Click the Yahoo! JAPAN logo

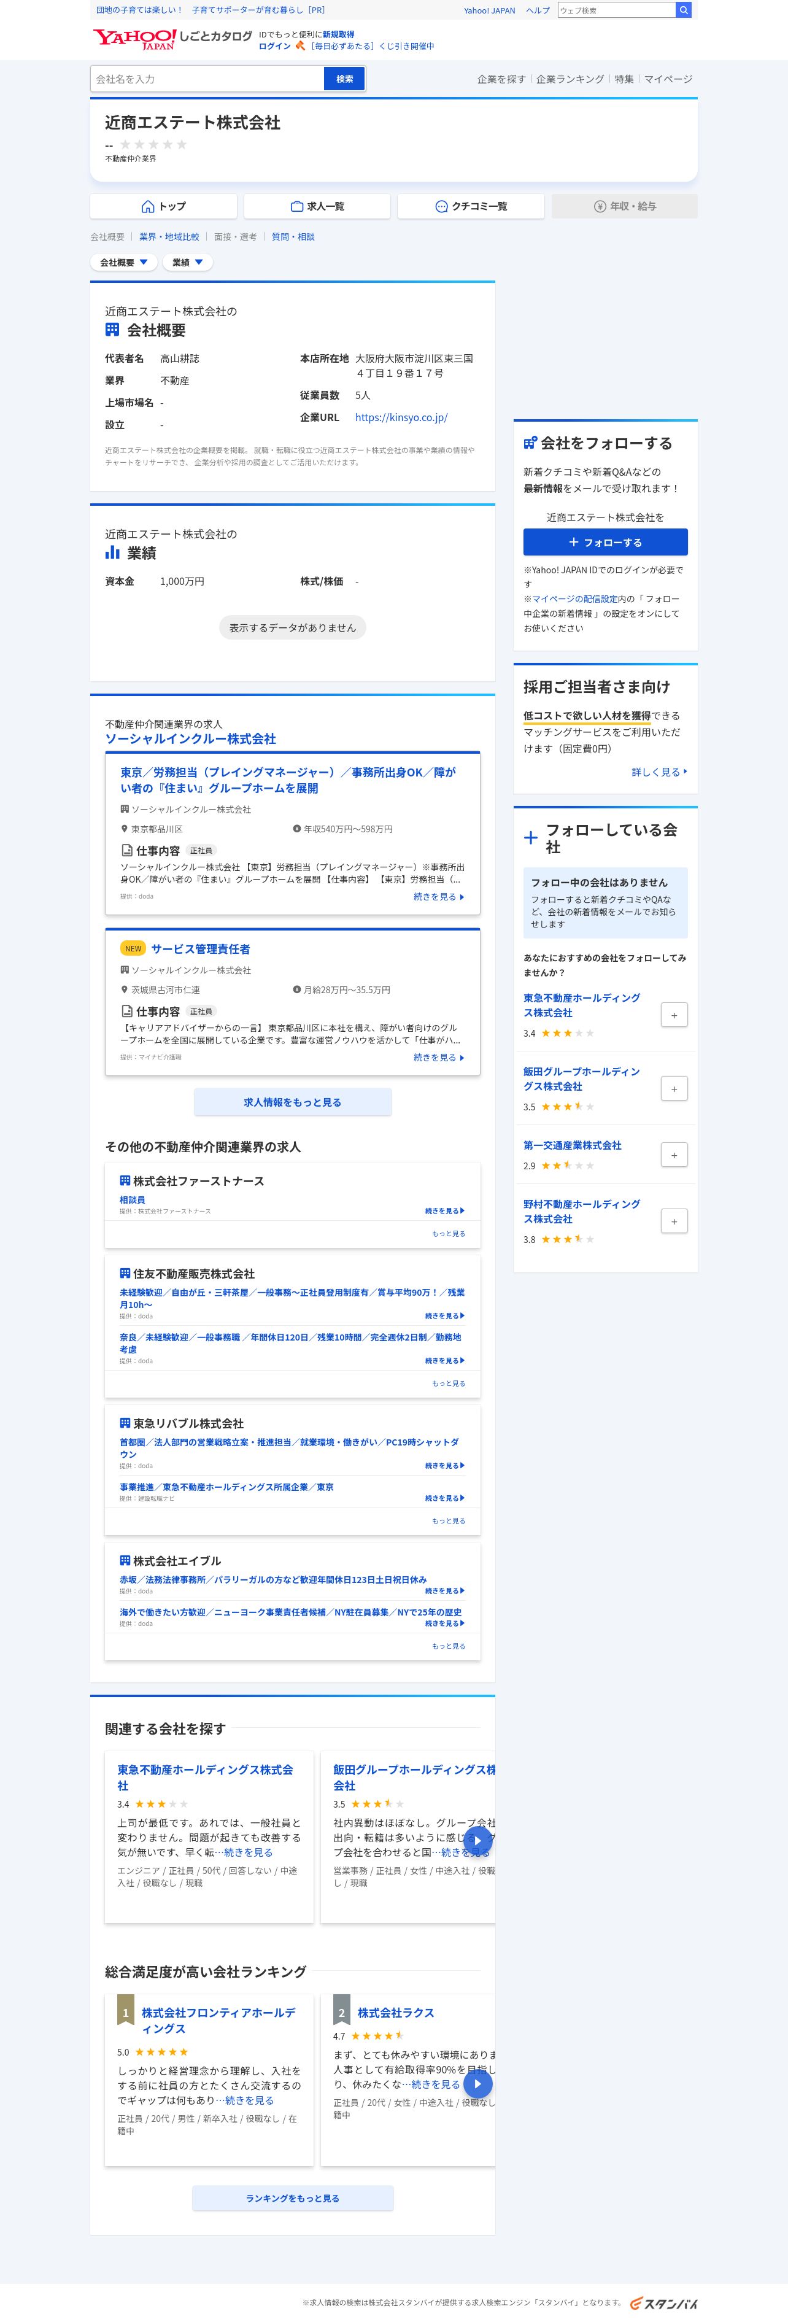coord(134,39)
